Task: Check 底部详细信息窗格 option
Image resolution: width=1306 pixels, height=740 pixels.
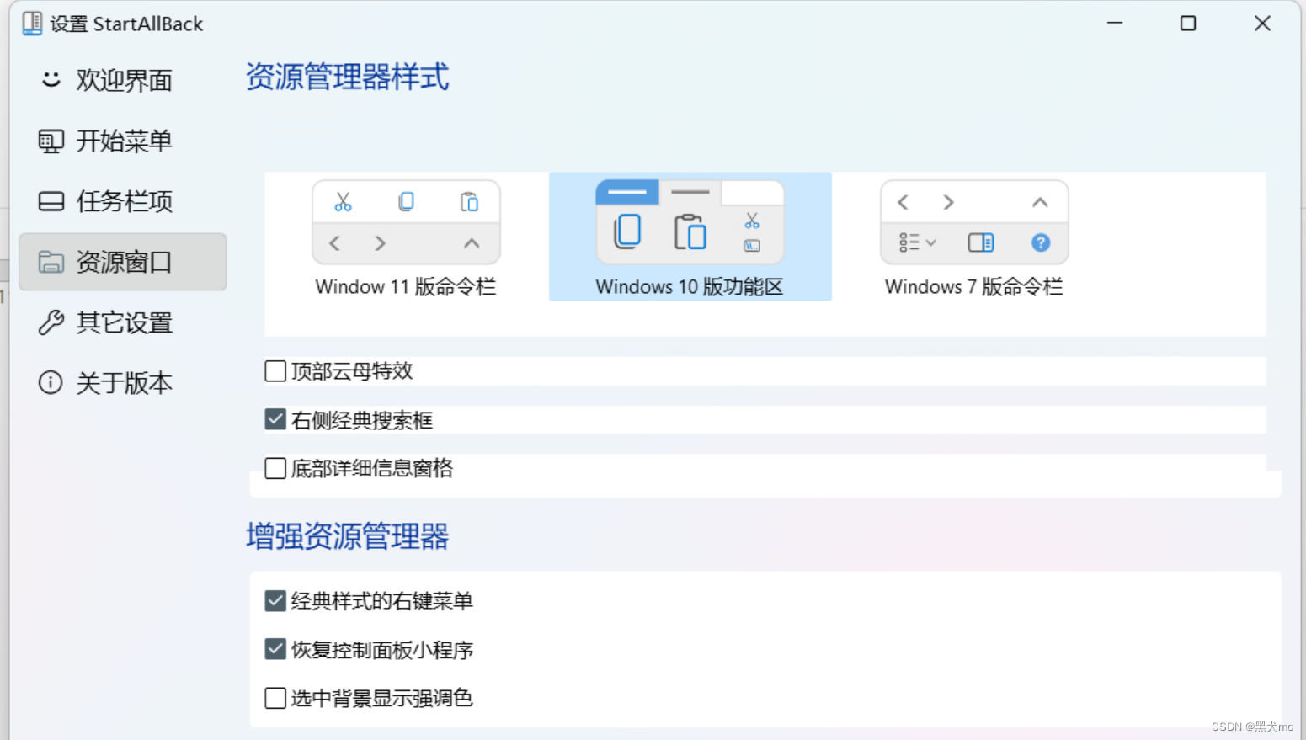Action: [275, 468]
